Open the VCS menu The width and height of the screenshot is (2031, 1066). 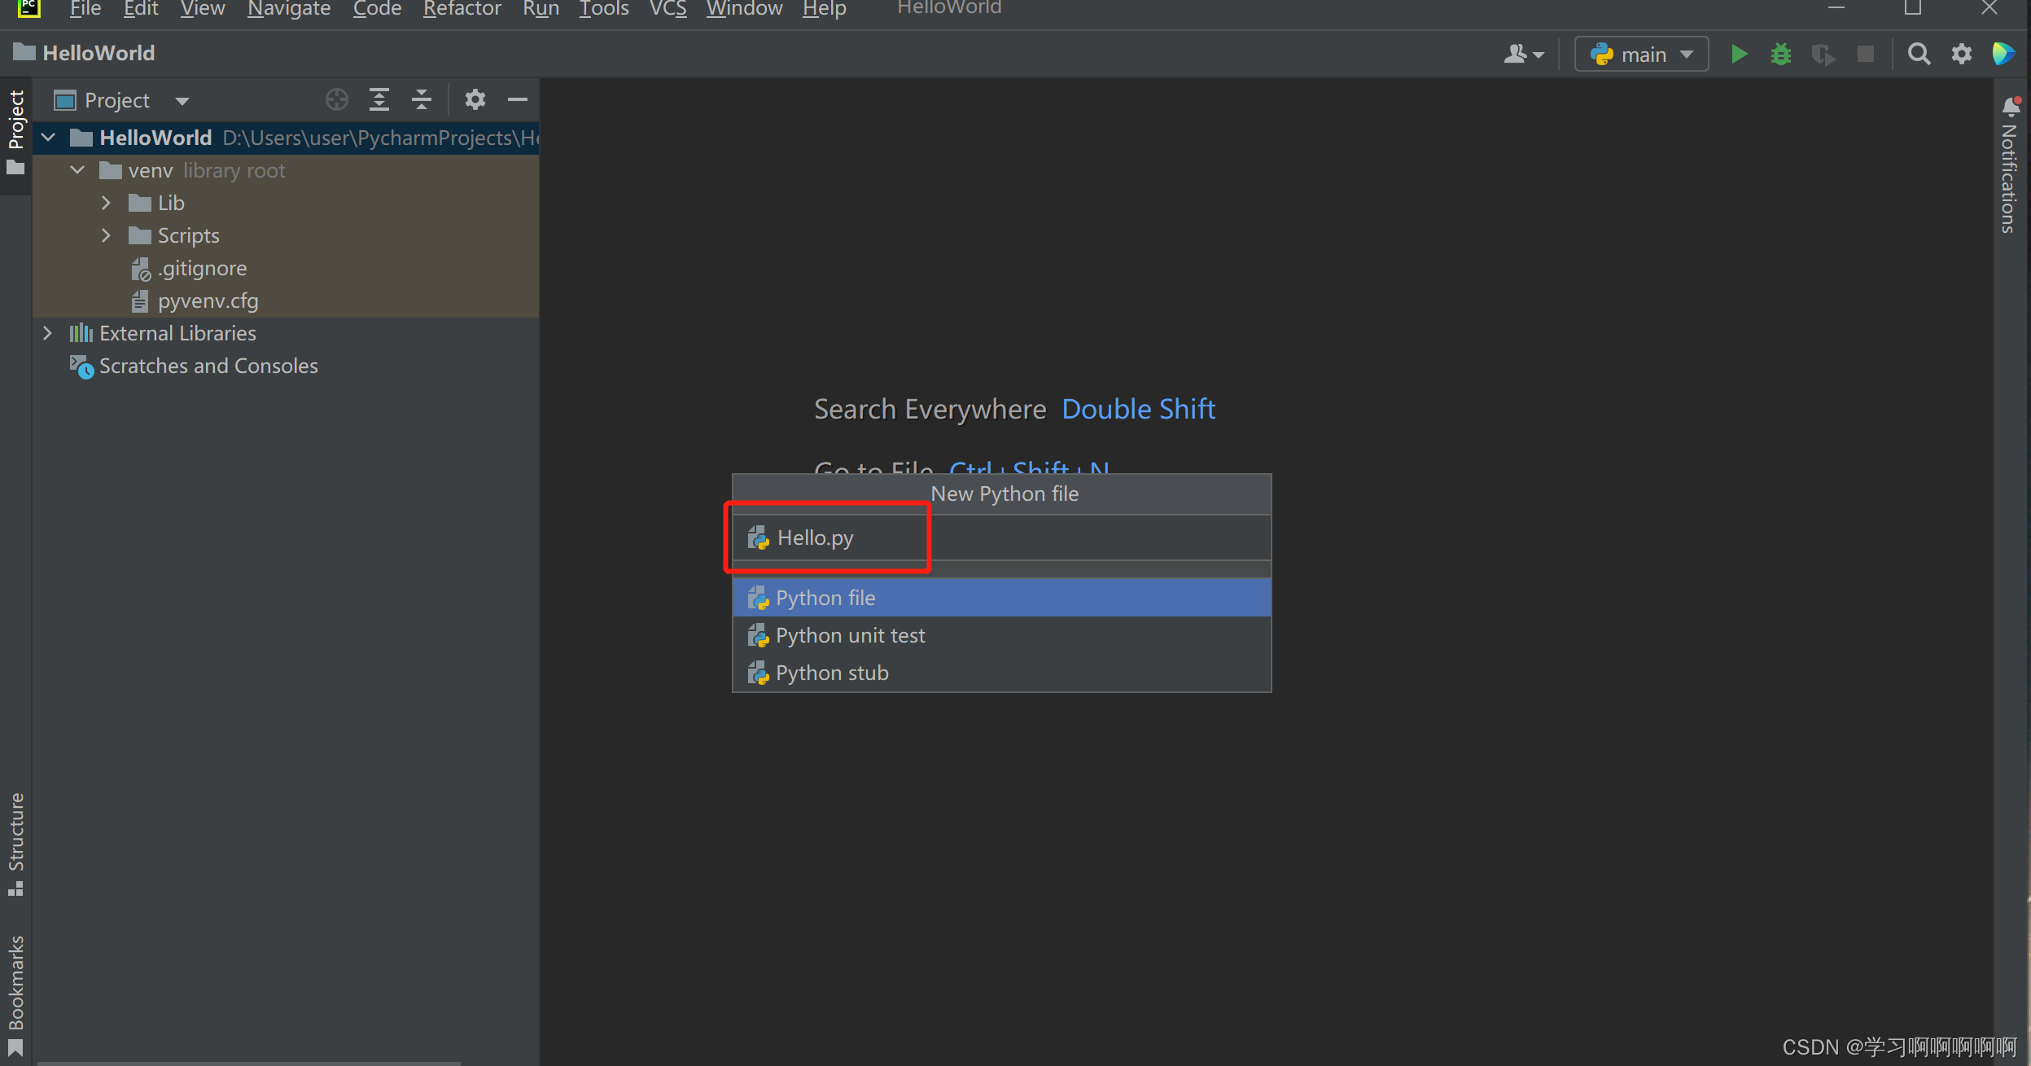[x=668, y=9]
